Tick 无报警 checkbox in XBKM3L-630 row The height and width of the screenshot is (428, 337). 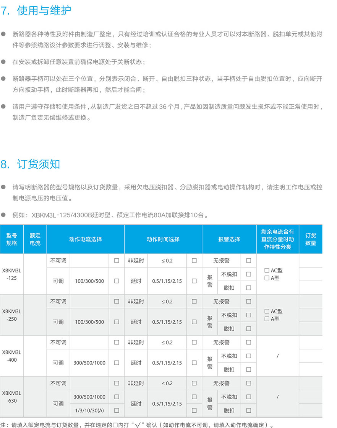(x=249, y=383)
